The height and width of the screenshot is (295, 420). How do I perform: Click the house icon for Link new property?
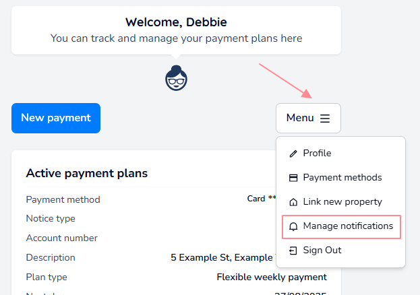click(x=293, y=202)
